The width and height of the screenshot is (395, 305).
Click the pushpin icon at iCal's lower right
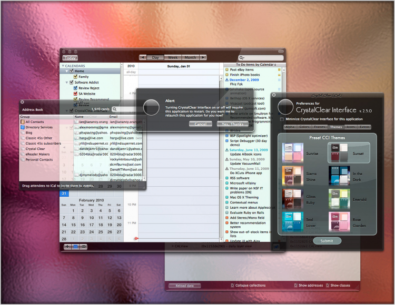276,247
